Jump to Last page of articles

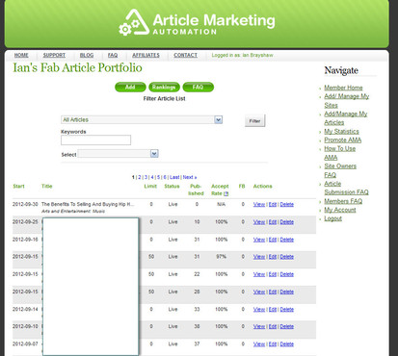click(x=174, y=177)
